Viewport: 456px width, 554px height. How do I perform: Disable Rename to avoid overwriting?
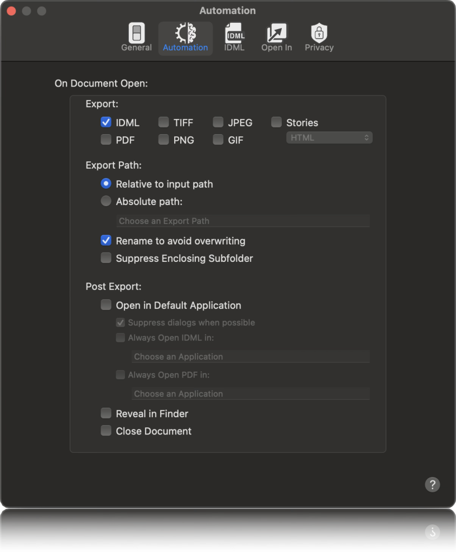106,241
